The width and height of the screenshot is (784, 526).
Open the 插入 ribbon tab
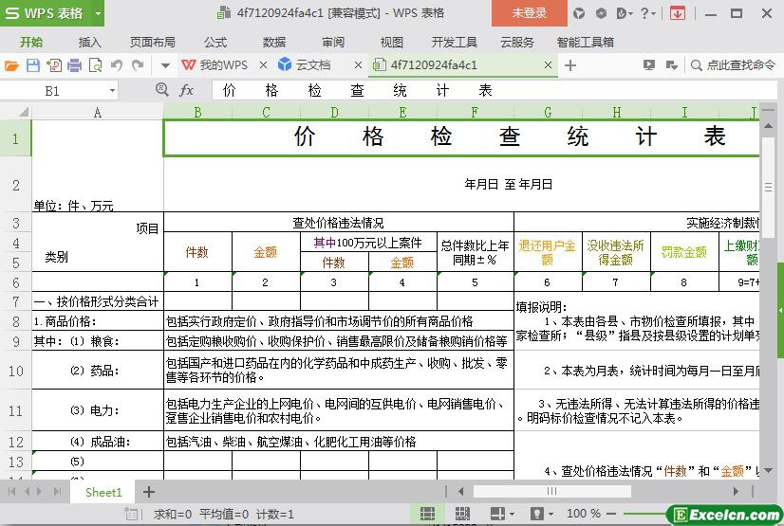coord(89,42)
